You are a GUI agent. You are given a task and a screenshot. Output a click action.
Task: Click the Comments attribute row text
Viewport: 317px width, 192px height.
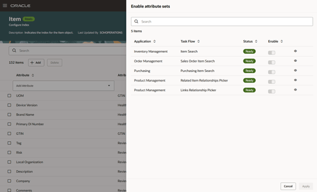(x=24, y=190)
